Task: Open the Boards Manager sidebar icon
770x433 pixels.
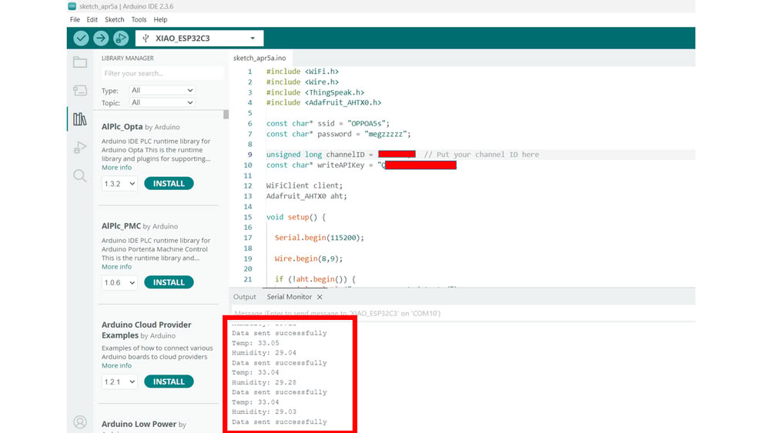Action: (x=80, y=90)
